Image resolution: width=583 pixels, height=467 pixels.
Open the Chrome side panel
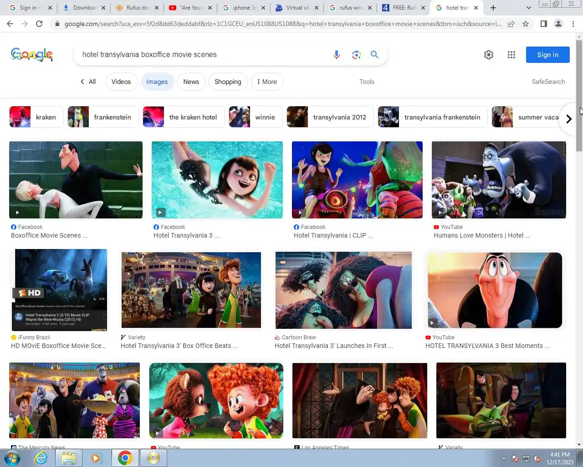tap(543, 24)
